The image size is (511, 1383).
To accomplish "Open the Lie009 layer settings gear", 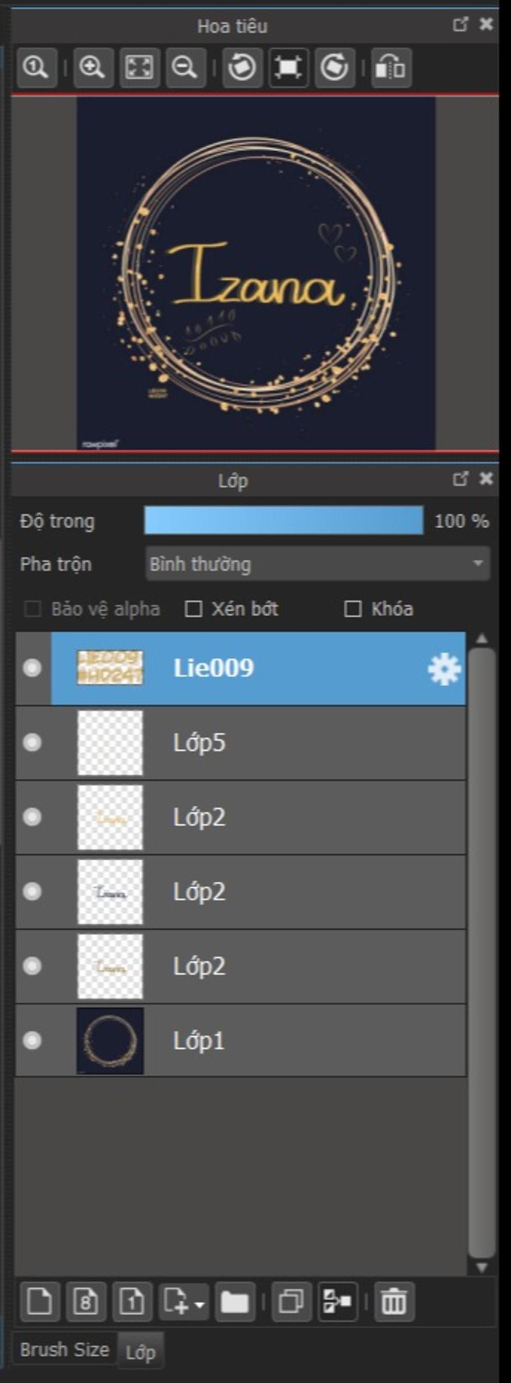I will (x=444, y=669).
